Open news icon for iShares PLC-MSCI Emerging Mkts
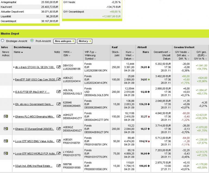 6,116
